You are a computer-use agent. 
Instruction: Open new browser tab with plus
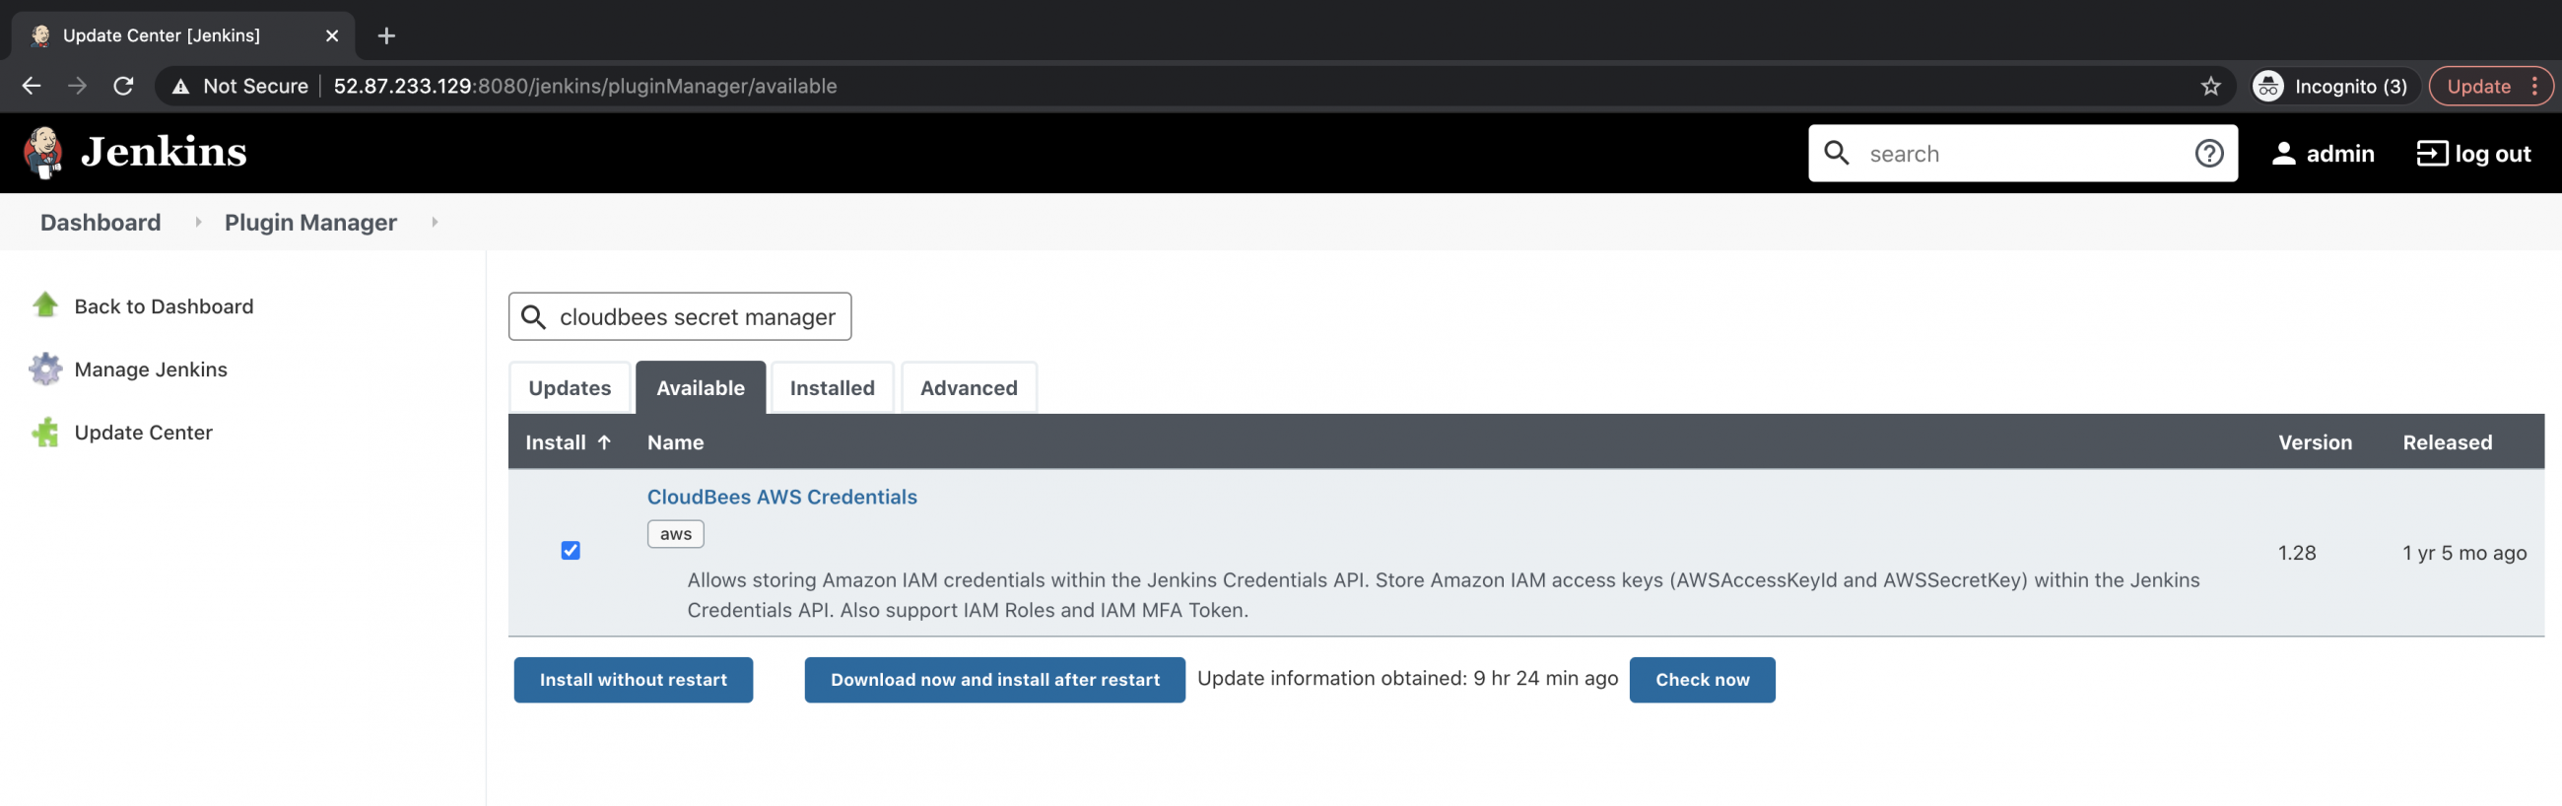(x=387, y=35)
